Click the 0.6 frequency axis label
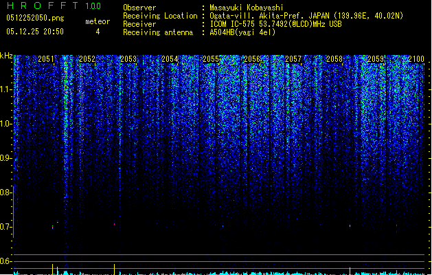Viewport: 432px width, 275px height. click(x=6, y=261)
